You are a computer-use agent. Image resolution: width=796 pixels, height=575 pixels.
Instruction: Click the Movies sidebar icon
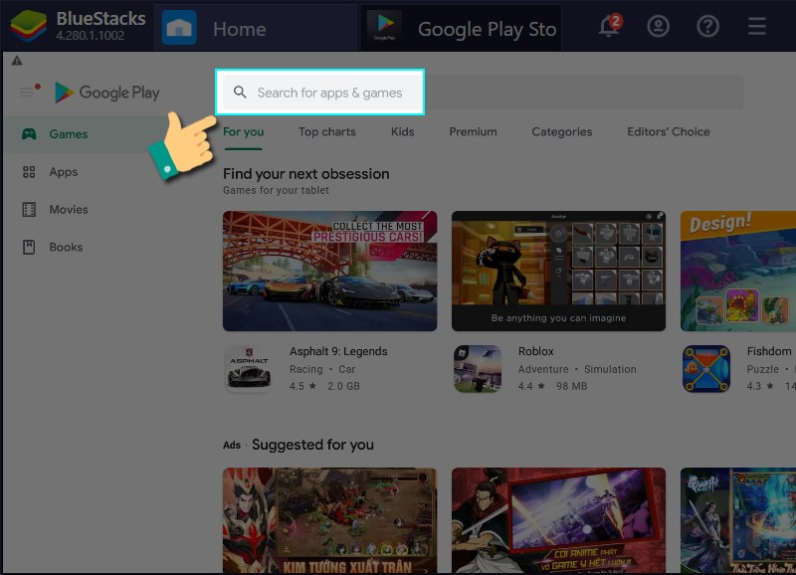point(29,209)
